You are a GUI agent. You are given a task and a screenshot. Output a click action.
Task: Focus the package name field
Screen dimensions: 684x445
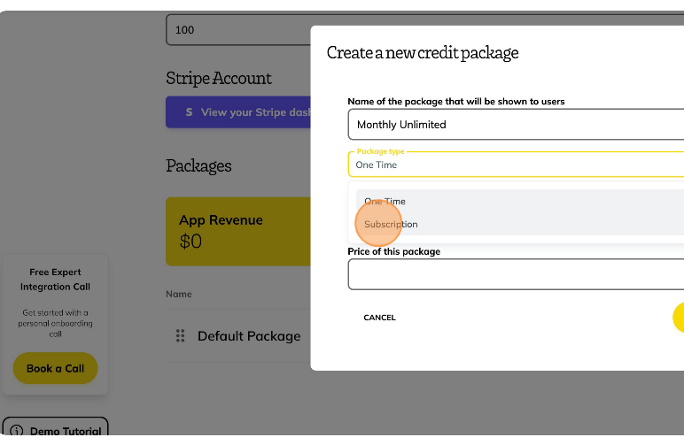[x=516, y=125]
